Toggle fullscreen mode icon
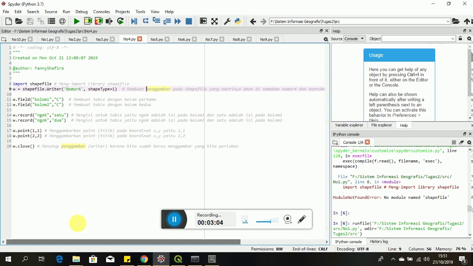 214,21
